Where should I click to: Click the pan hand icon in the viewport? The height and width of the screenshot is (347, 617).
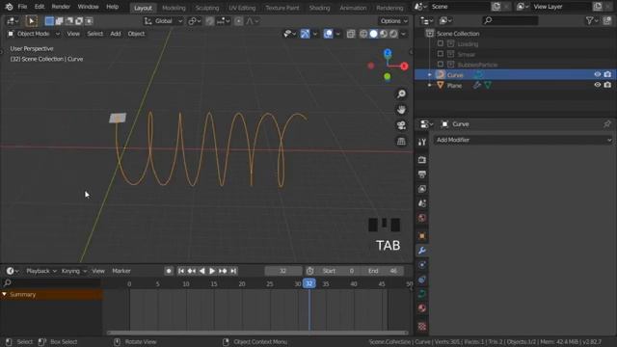point(401,110)
